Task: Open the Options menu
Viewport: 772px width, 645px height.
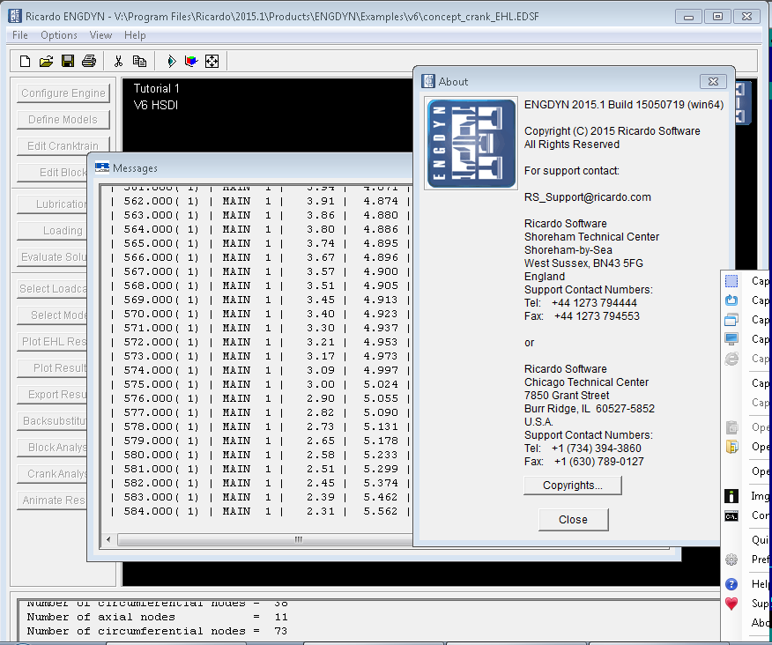Action: pyautogui.click(x=59, y=35)
